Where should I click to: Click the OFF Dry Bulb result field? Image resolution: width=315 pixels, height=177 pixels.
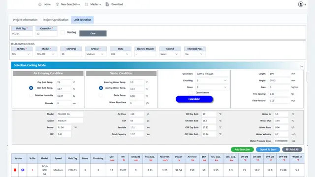click(x=209, y=127)
